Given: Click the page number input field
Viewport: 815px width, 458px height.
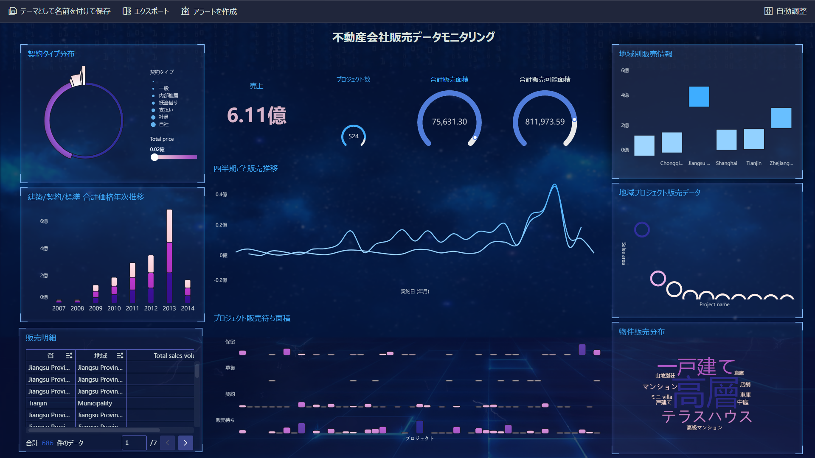Looking at the screenshot, I should (x=134, y=443).
